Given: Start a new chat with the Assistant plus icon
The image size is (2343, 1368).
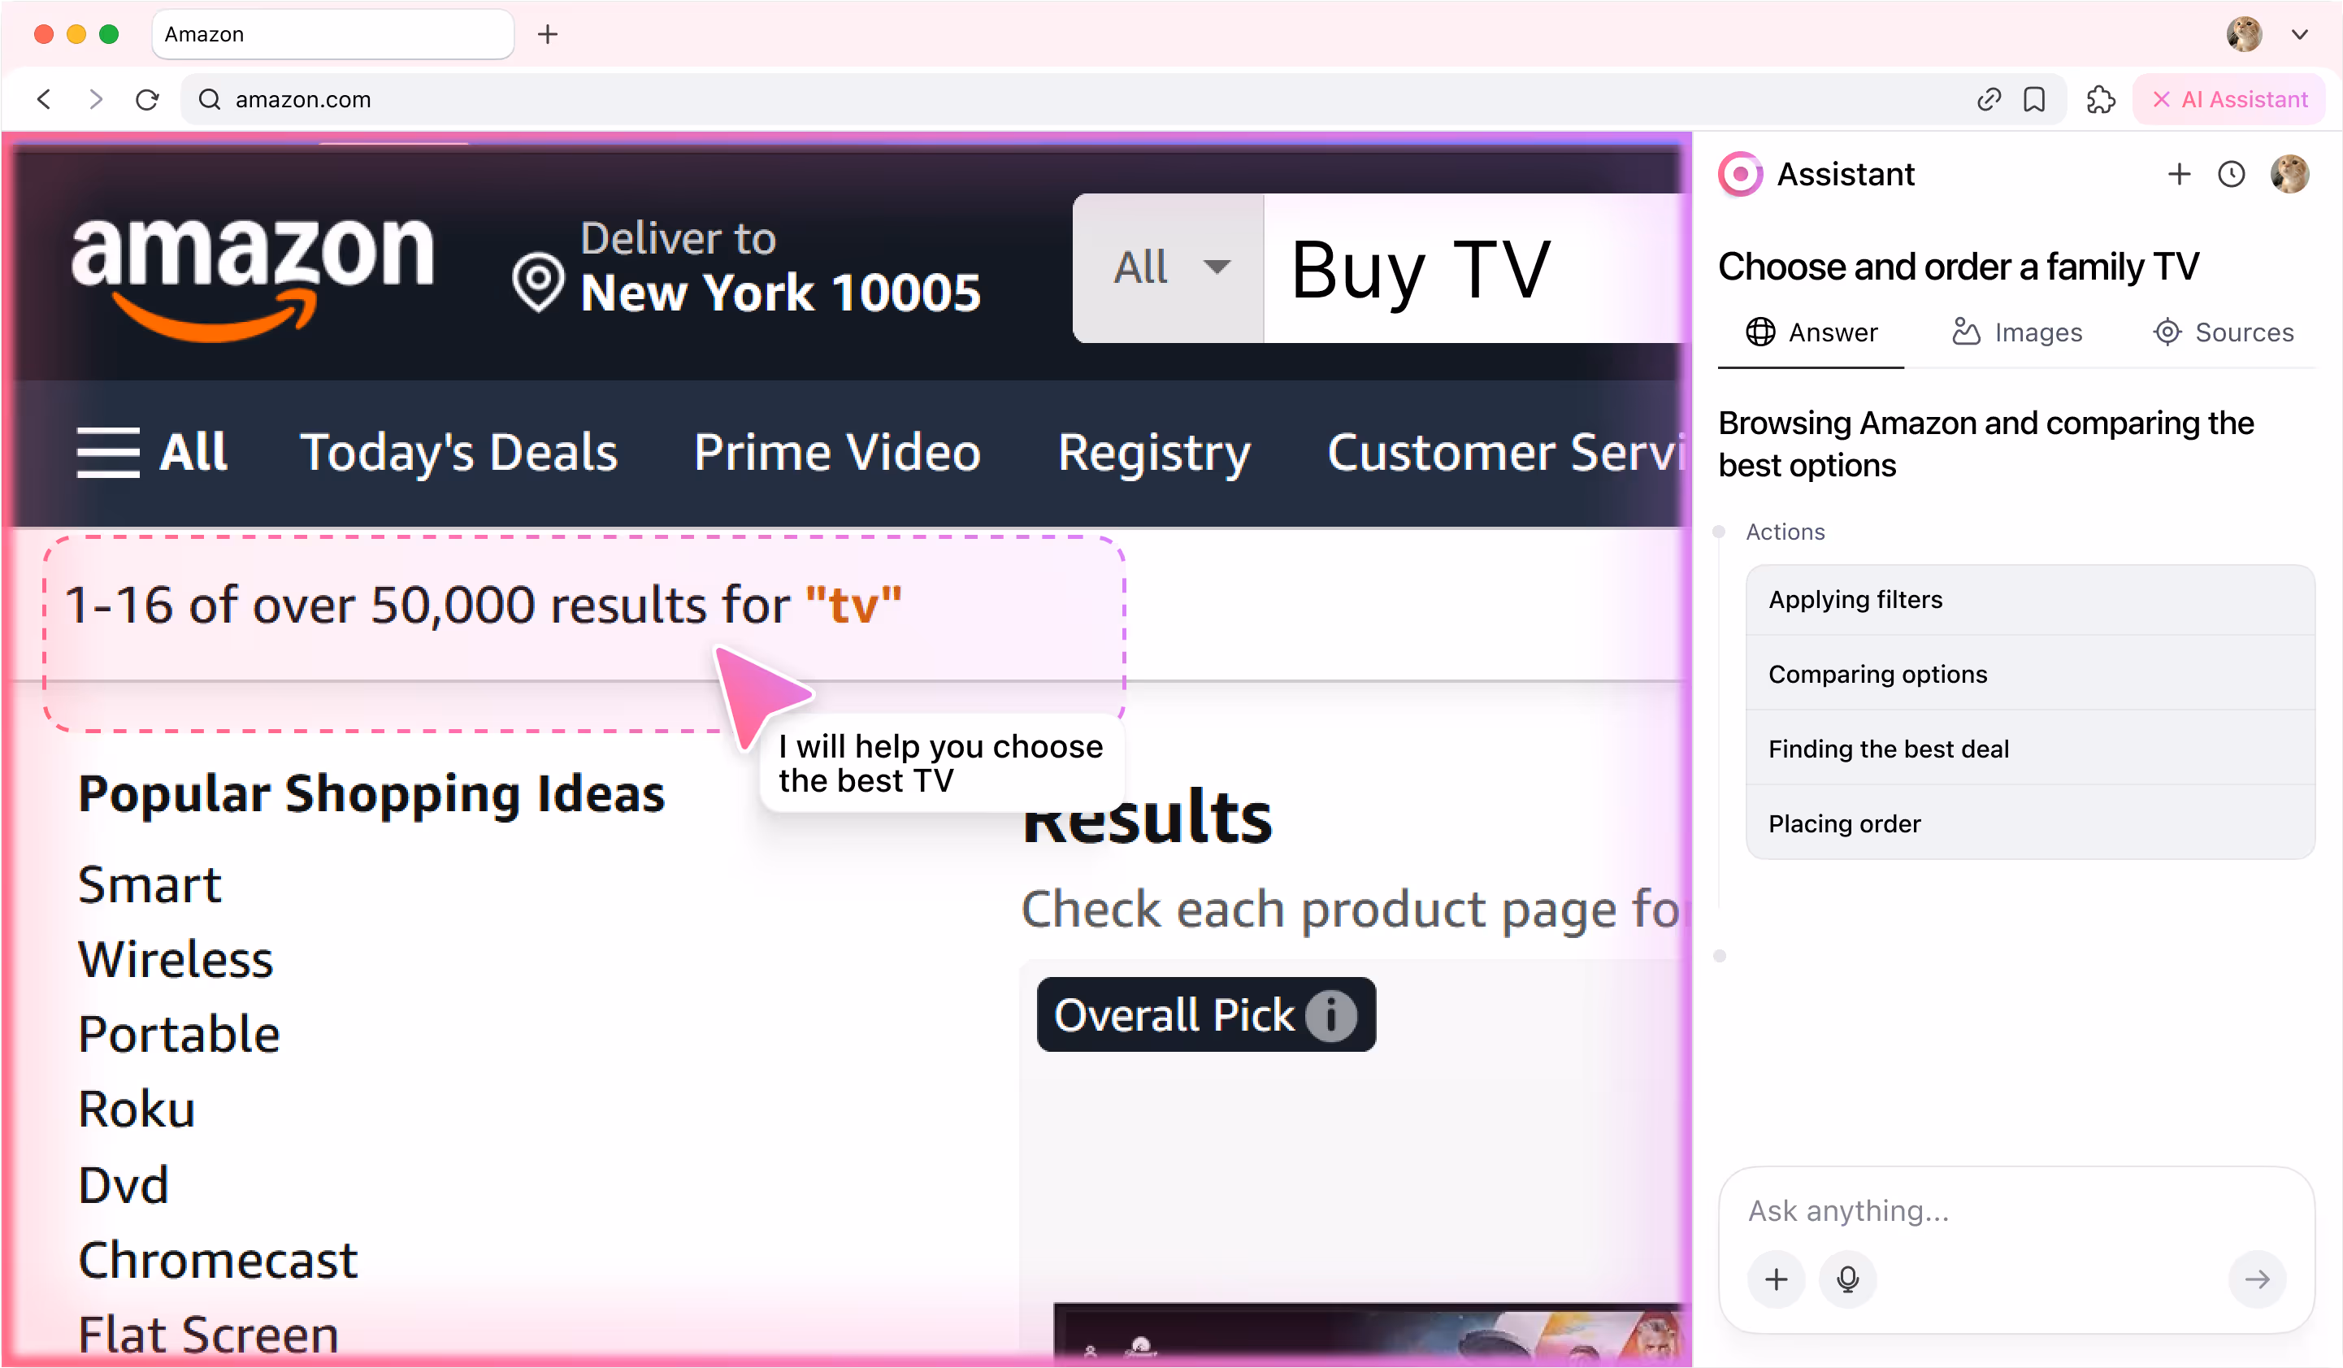Looking at the screenshot, I should 2179,174.
